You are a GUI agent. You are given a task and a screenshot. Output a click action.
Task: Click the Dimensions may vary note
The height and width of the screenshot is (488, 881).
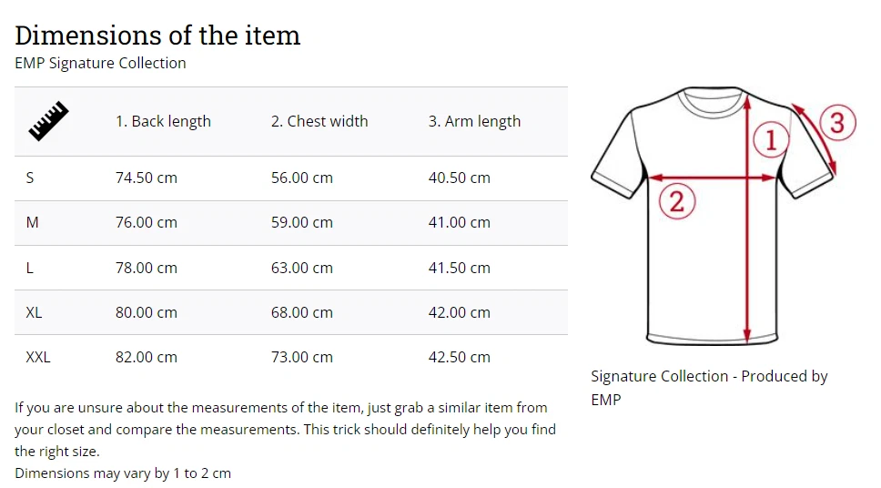click(123, 473)
